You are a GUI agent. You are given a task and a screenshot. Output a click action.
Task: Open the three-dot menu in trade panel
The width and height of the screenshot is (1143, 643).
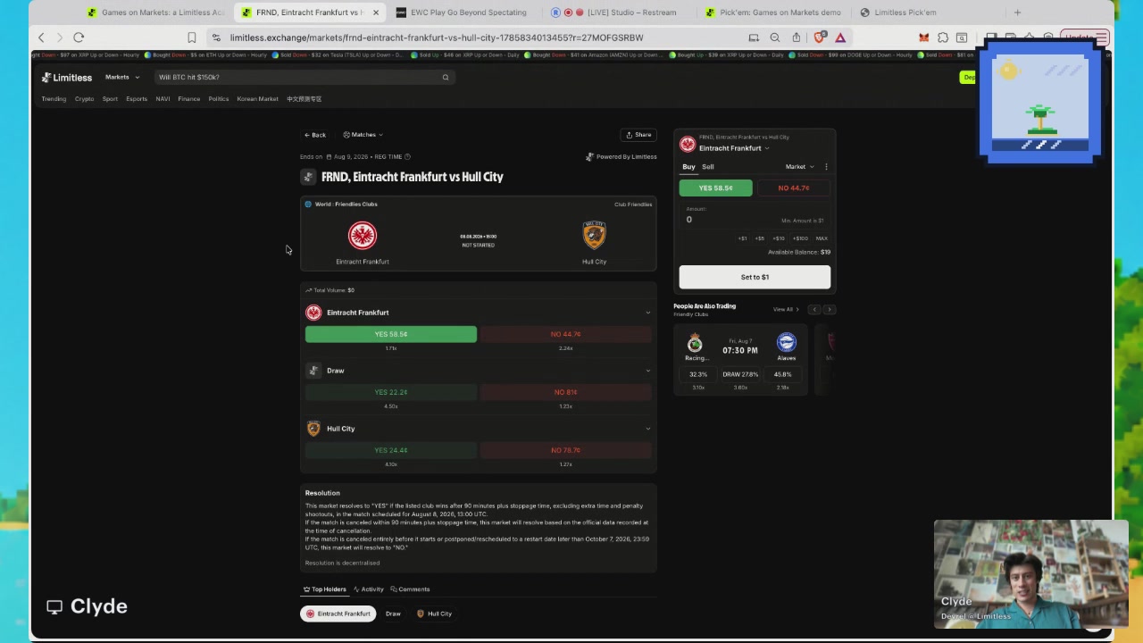(826, 167)
